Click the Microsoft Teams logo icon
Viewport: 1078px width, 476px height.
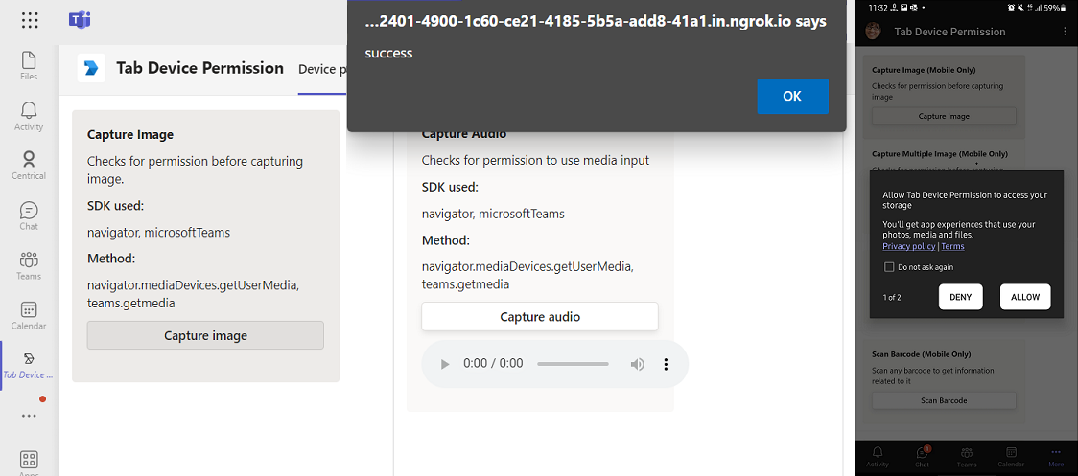pyautogui.click(x=80, y=20)
